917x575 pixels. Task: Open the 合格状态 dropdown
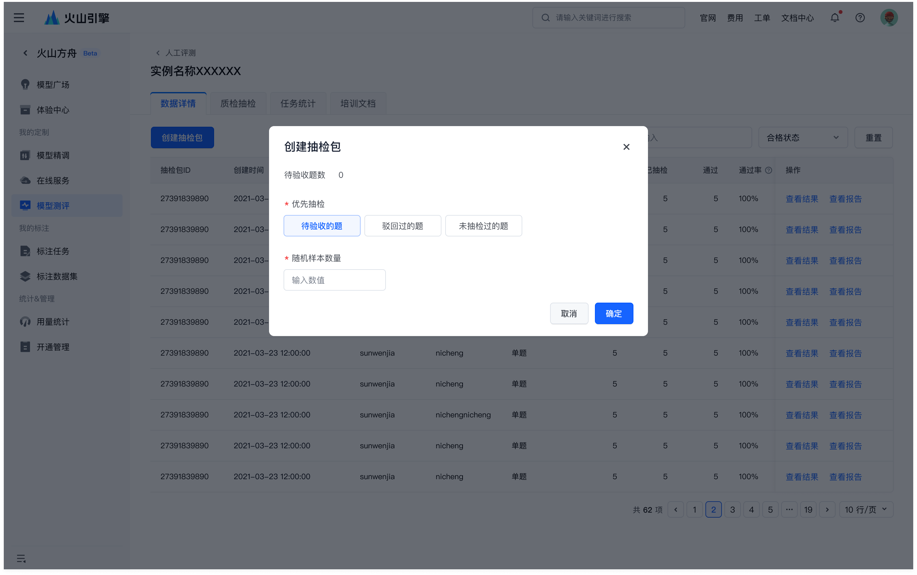(803, 138)
